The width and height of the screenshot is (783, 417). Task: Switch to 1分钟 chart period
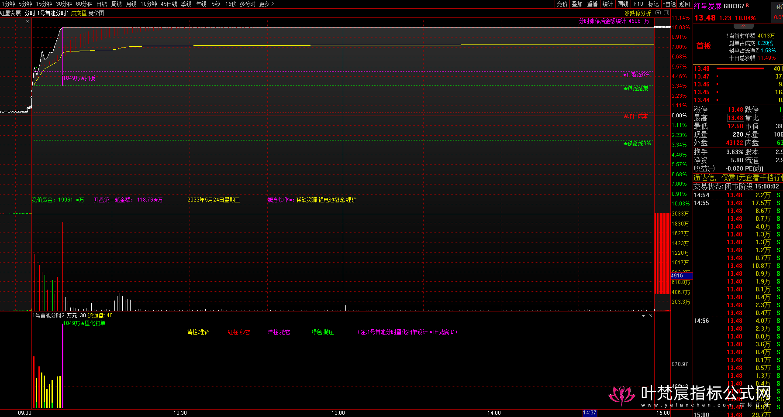(x=8, y=4)
